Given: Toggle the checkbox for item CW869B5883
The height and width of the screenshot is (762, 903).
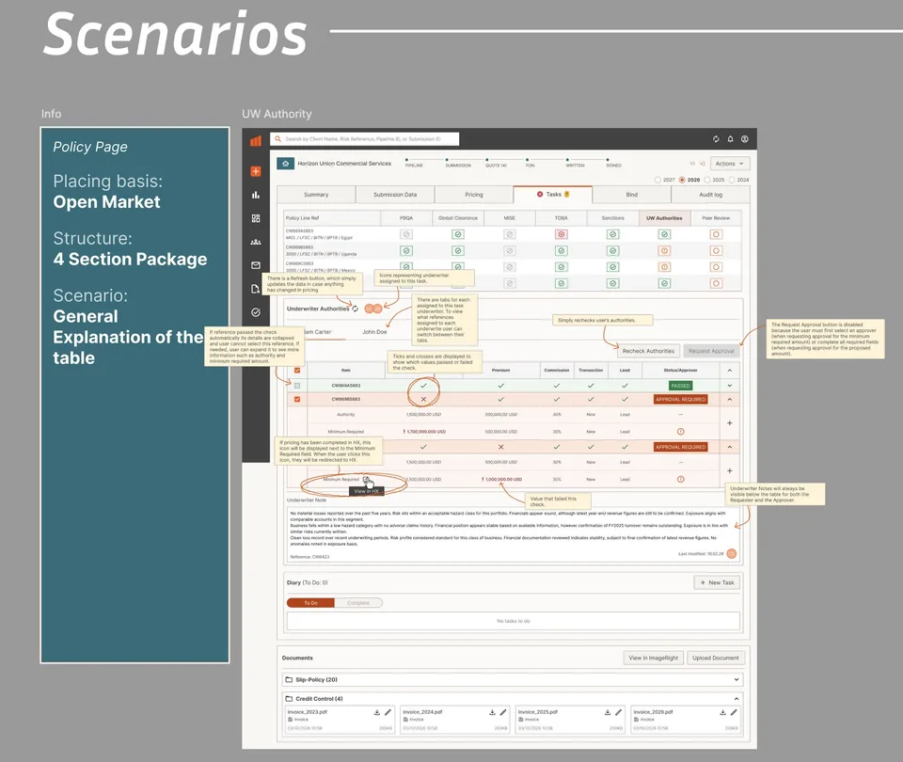Looking at the screenshot, I should point(297,399).
